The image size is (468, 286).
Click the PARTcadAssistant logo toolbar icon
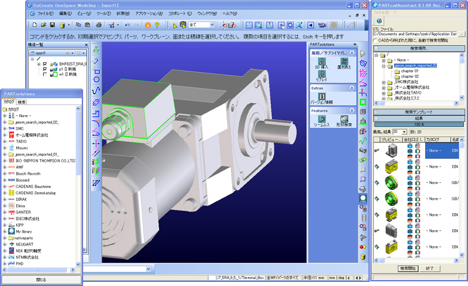(x=380, y=21)
